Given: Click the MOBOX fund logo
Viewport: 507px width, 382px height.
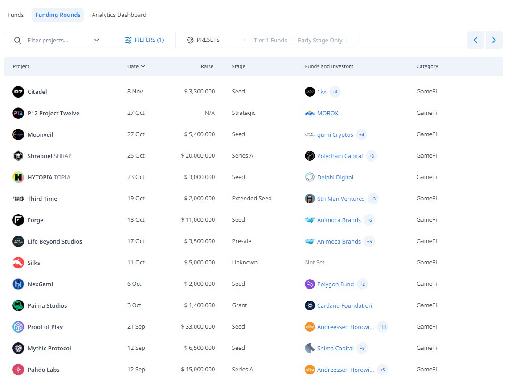Looking at the screenshot, I should [x=310, y=113].
